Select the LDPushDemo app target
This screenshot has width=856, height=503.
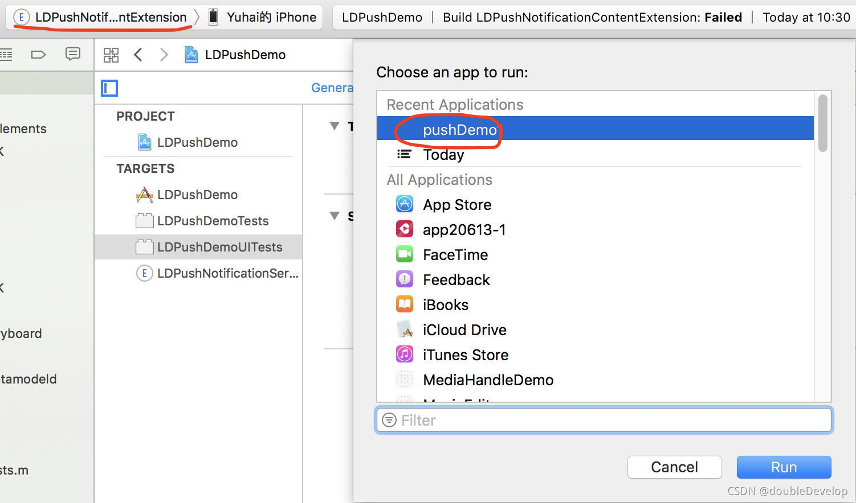coord(198,195)
